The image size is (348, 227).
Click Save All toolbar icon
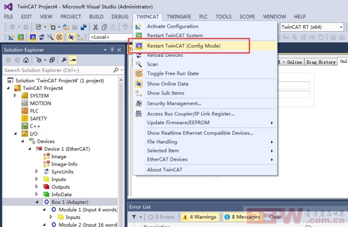click(83, 27)
